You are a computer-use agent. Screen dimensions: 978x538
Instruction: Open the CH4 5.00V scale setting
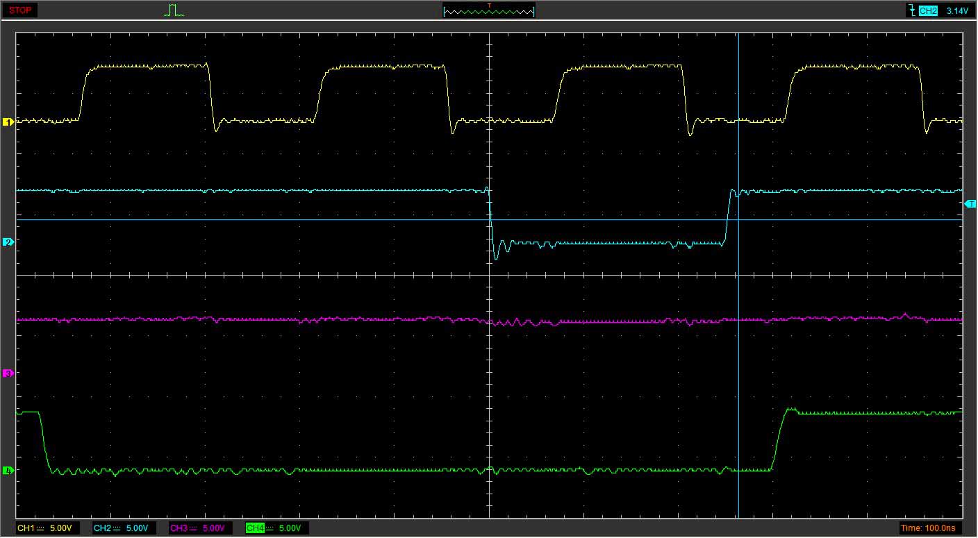click(x=290, y=528)
